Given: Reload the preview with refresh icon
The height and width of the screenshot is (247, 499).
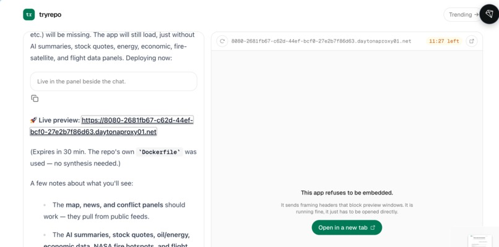Looking at the screenshot, I should 222,41.
